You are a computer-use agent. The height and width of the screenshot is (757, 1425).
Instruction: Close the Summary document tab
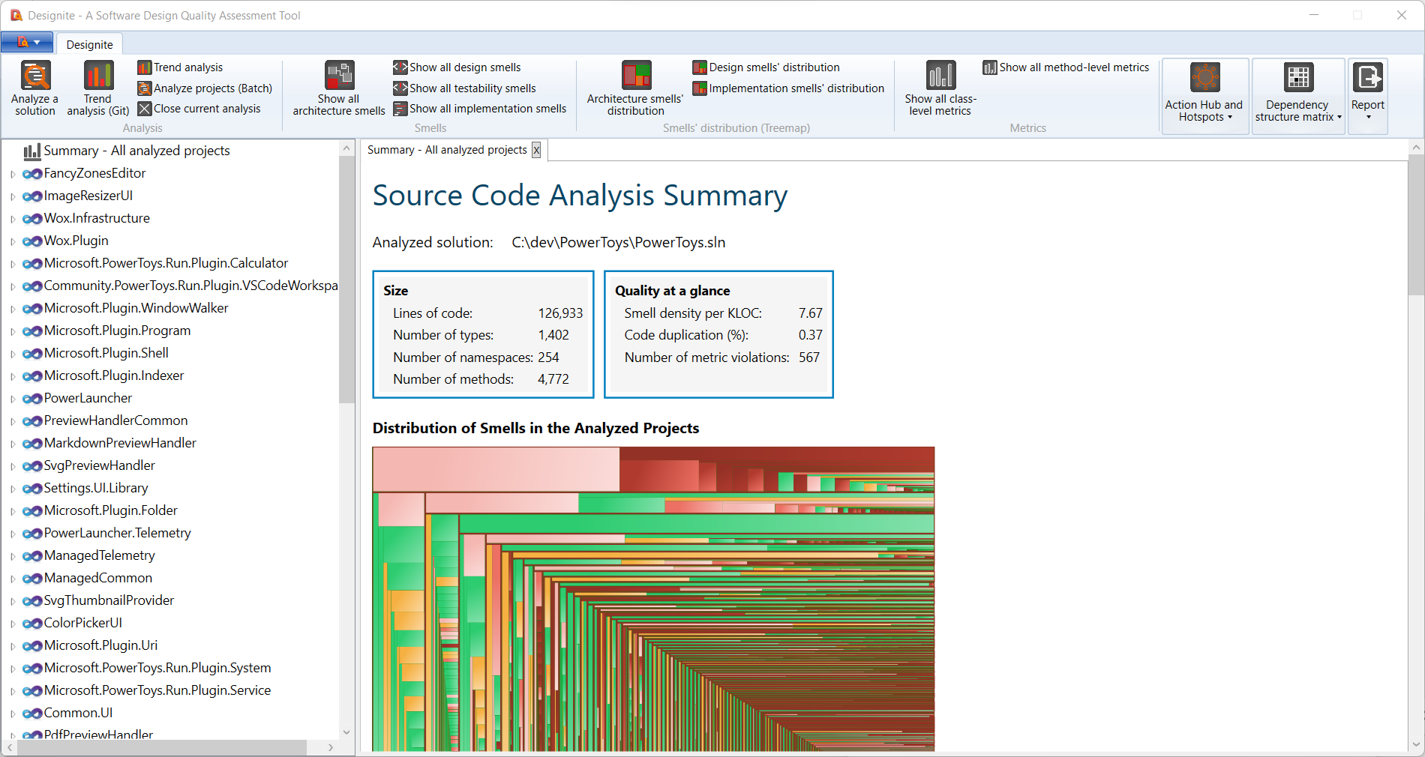[x=536, y=151]
